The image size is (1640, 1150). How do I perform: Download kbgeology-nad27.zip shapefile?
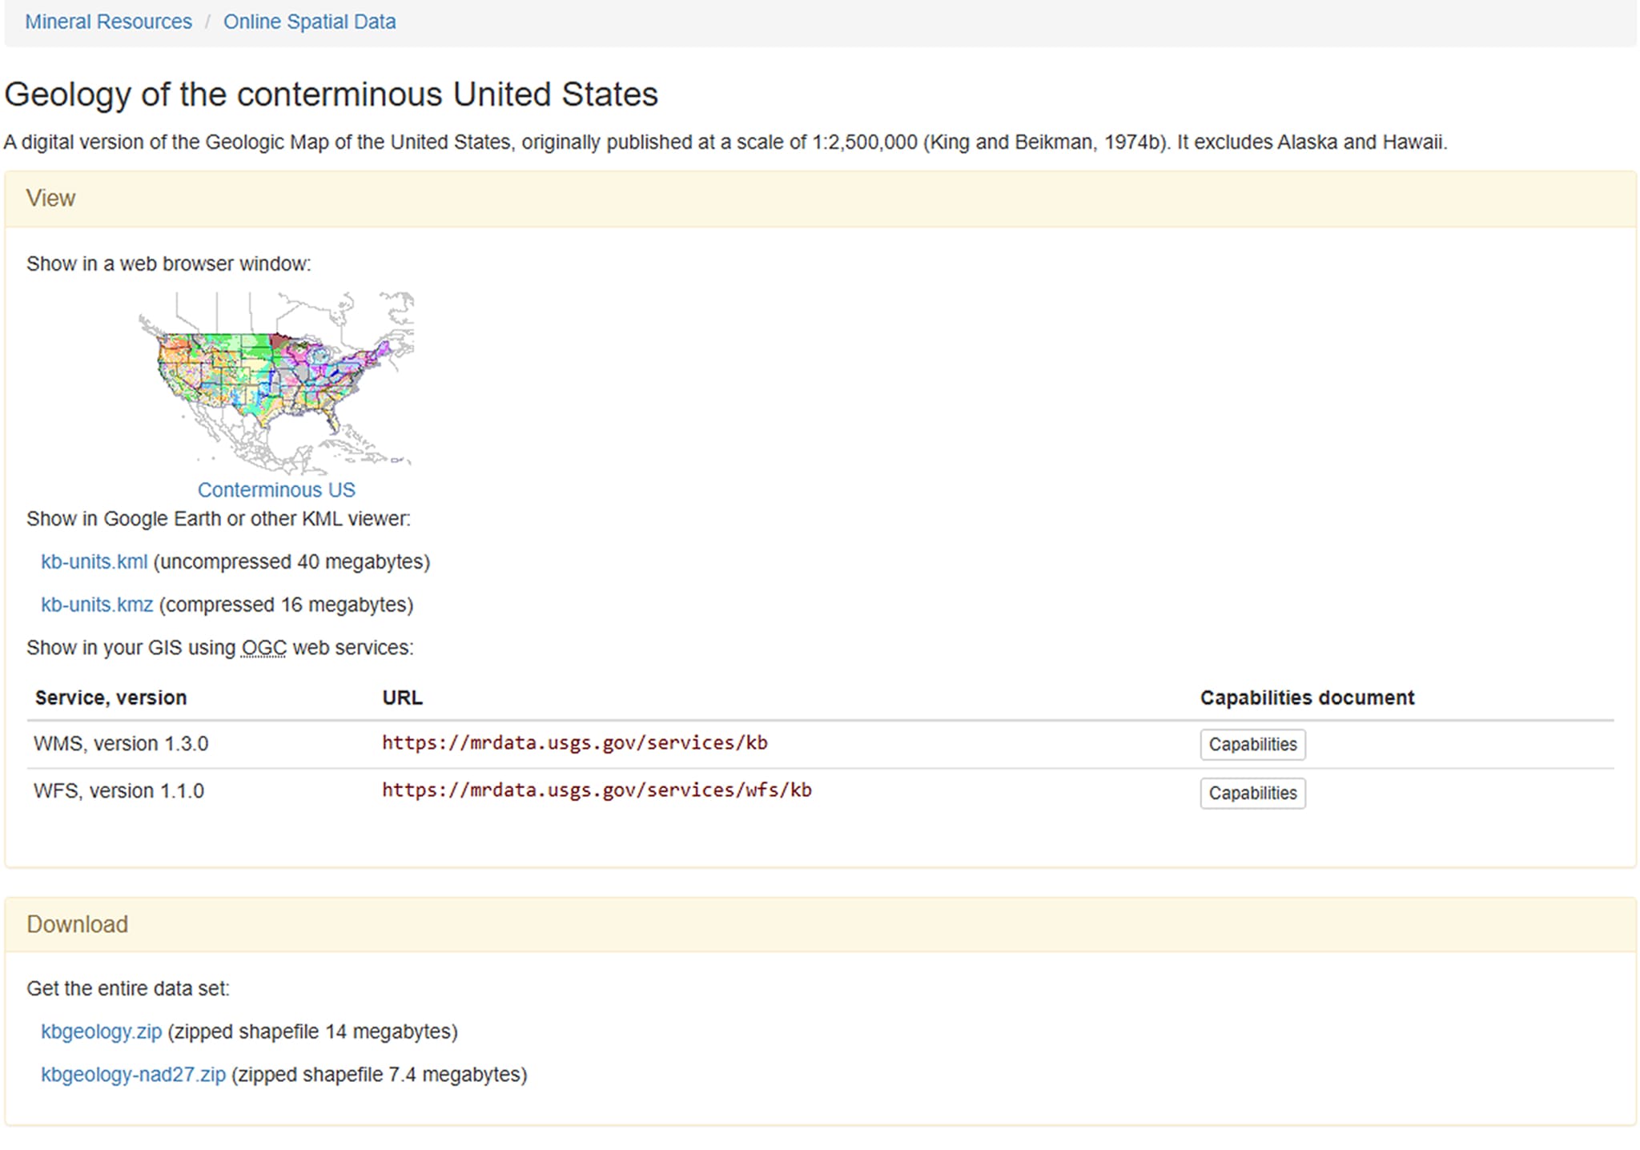coord(134,1075)
